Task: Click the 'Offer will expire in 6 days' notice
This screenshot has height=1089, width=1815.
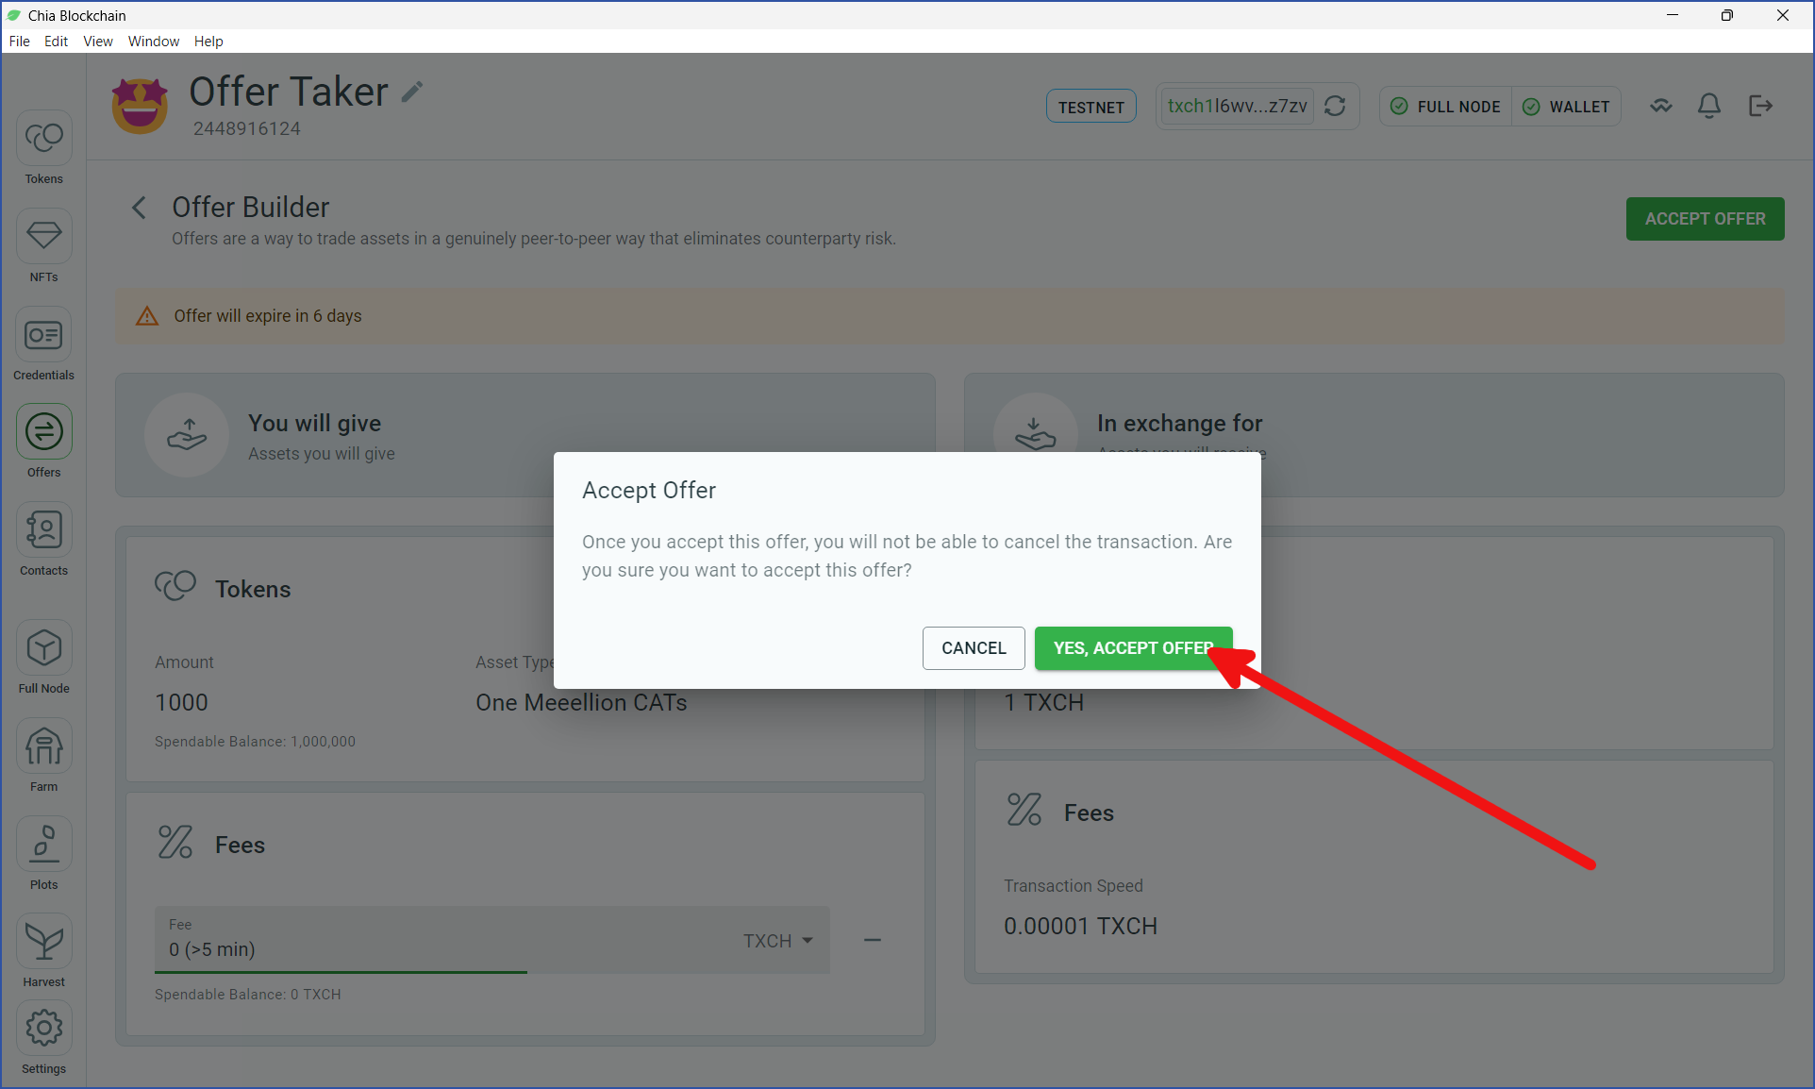Action: [950, 316]
